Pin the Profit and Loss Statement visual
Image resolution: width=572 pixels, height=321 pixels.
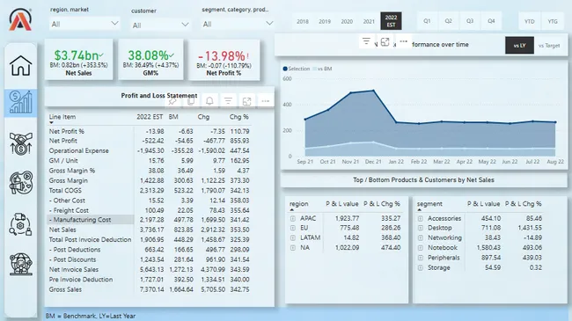172,101
